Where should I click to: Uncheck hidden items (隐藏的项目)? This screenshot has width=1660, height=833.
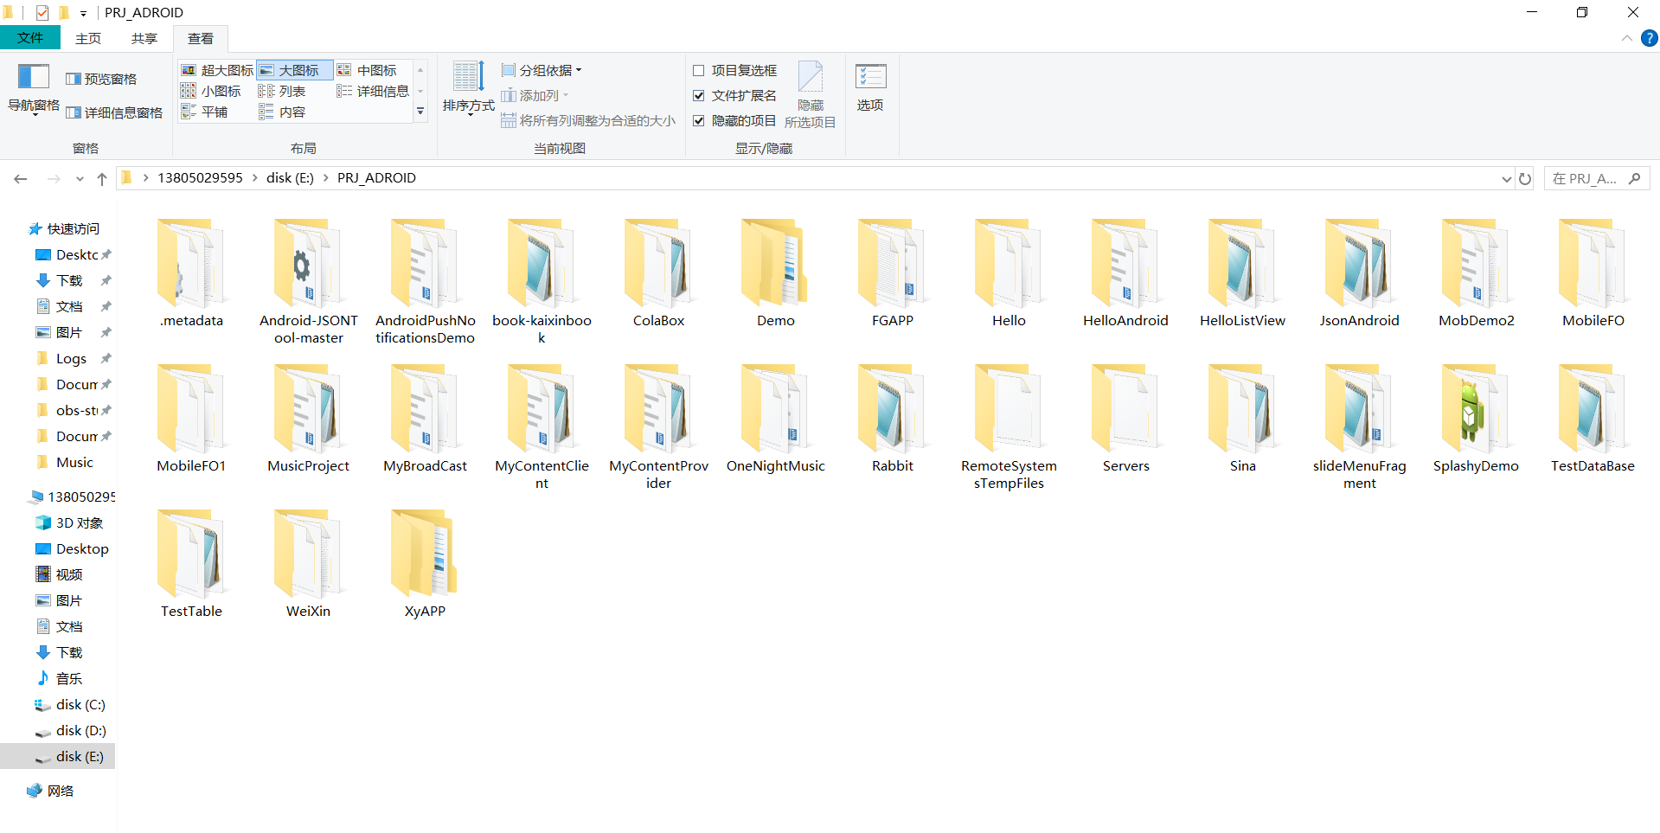click(x=734, y=120)
